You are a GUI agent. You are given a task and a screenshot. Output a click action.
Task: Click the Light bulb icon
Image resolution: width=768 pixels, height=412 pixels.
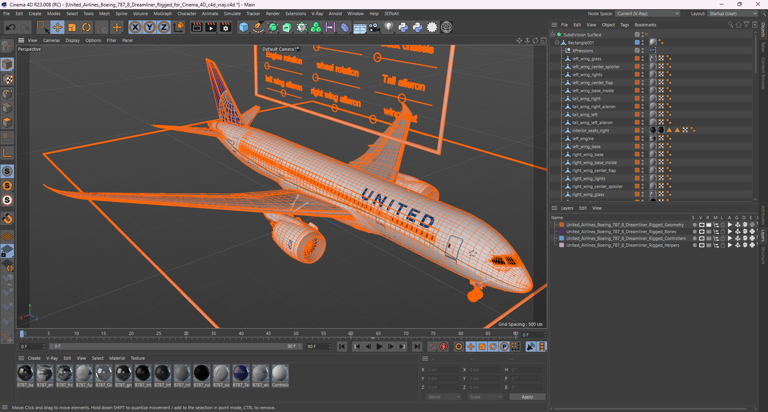click(388, 27)
